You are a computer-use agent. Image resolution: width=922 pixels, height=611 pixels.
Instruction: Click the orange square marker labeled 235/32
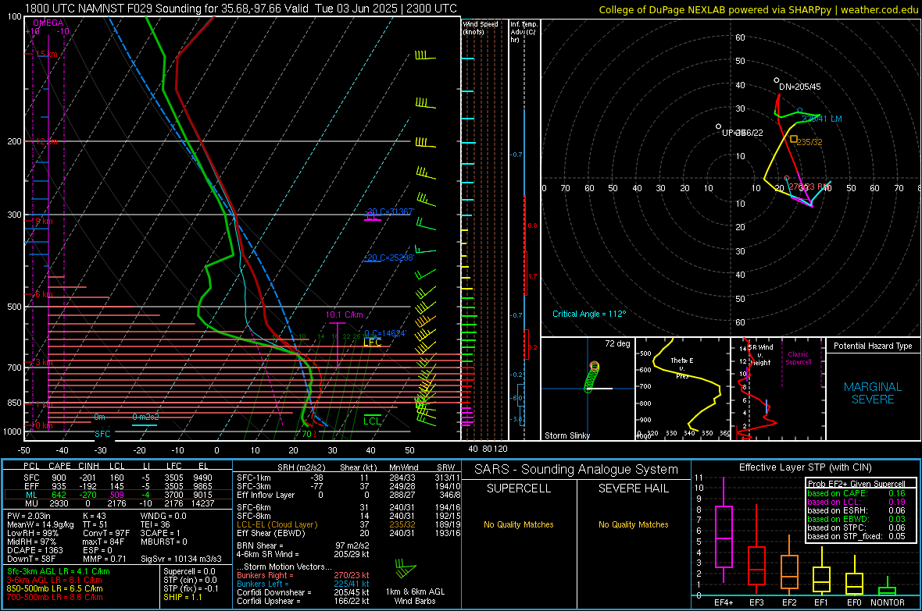pos(794,139)
